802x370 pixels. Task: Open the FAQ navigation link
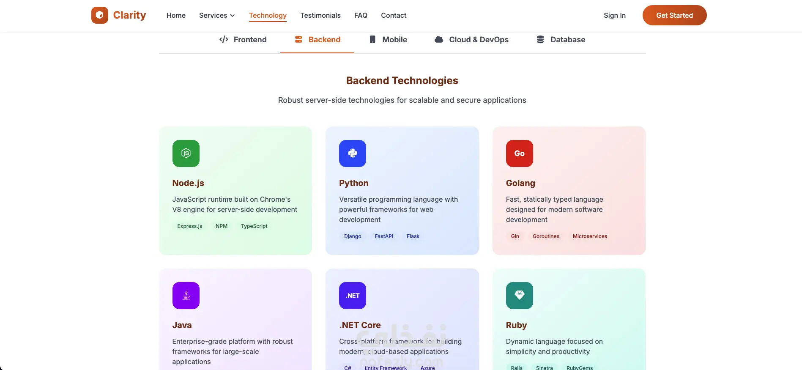361,15
